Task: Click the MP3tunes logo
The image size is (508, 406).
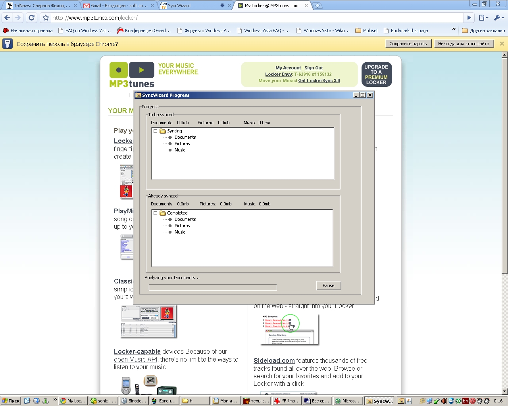Action: pyautogui.click(x=132, y=75)
